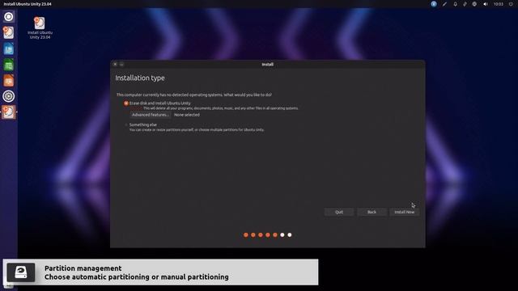Launch pinned installer icon below the Dash button
The image size is (518, 291).
[x=9, y=32]
